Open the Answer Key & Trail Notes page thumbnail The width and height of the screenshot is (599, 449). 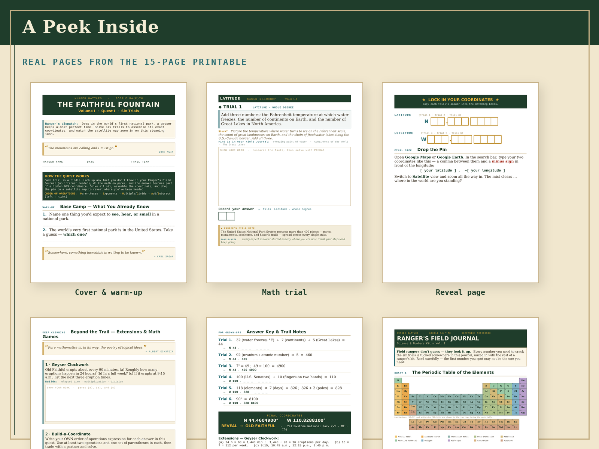click(x=285, y=383)
